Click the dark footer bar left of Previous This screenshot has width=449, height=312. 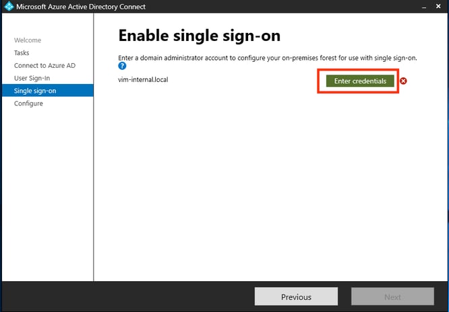pyautogui.click(x=121, y=297)
